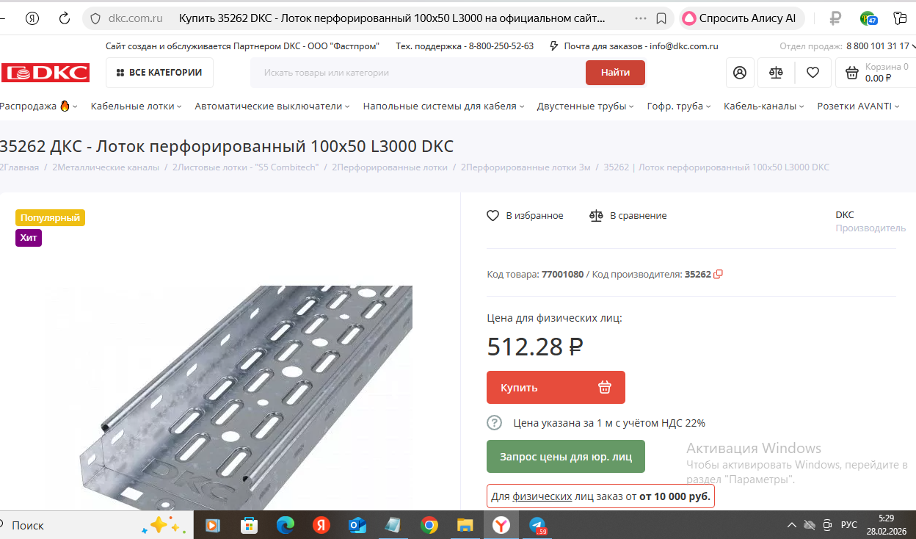916x539 pixels.
Task: Expand the "Кабельные лотки" dropdown menu
Action: [137, 106]
